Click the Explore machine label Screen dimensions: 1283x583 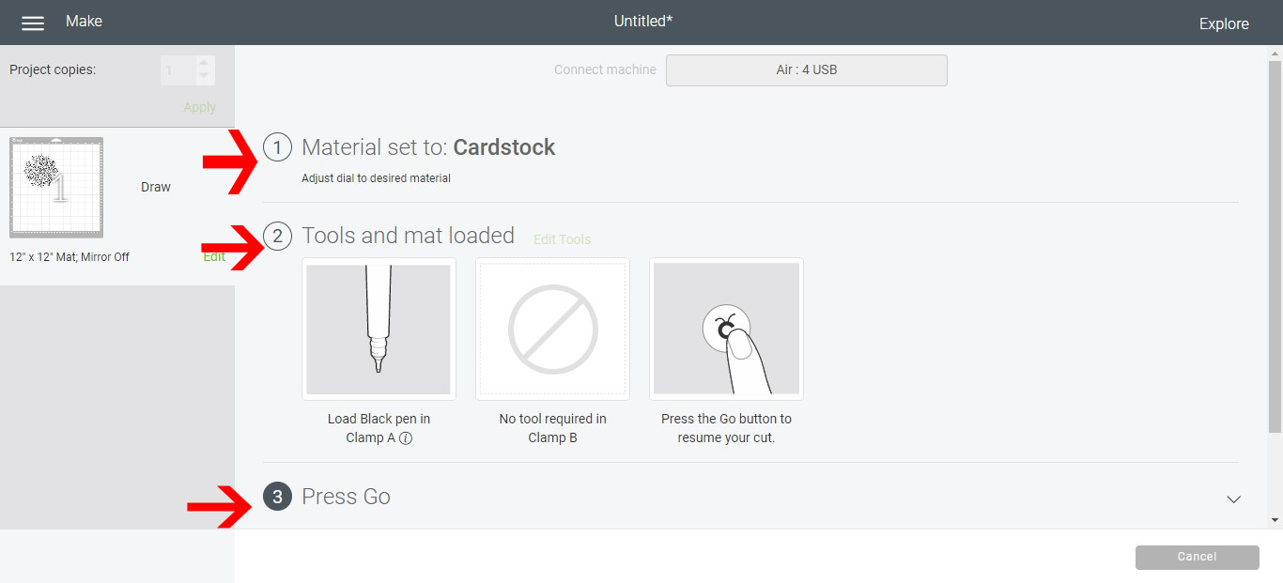[1224, 23]
